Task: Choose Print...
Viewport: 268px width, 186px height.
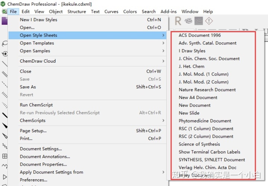Action: [87, 139]
